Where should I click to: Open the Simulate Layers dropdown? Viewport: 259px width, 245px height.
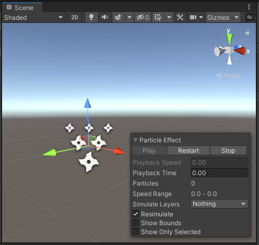pyautogui.click(x=219, y=204)
